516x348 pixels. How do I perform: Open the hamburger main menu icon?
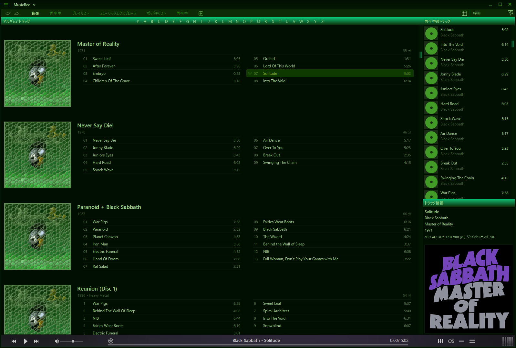(x=6, y=5)
